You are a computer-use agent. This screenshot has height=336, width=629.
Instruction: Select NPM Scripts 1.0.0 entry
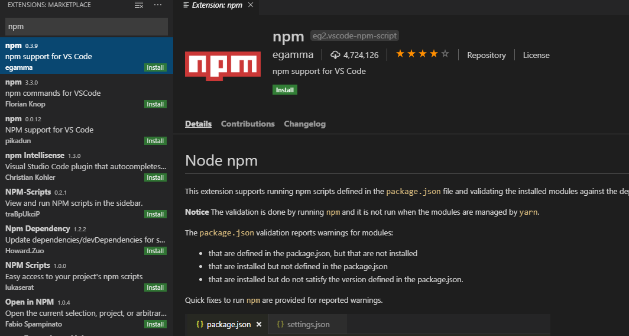pos(86,276)
